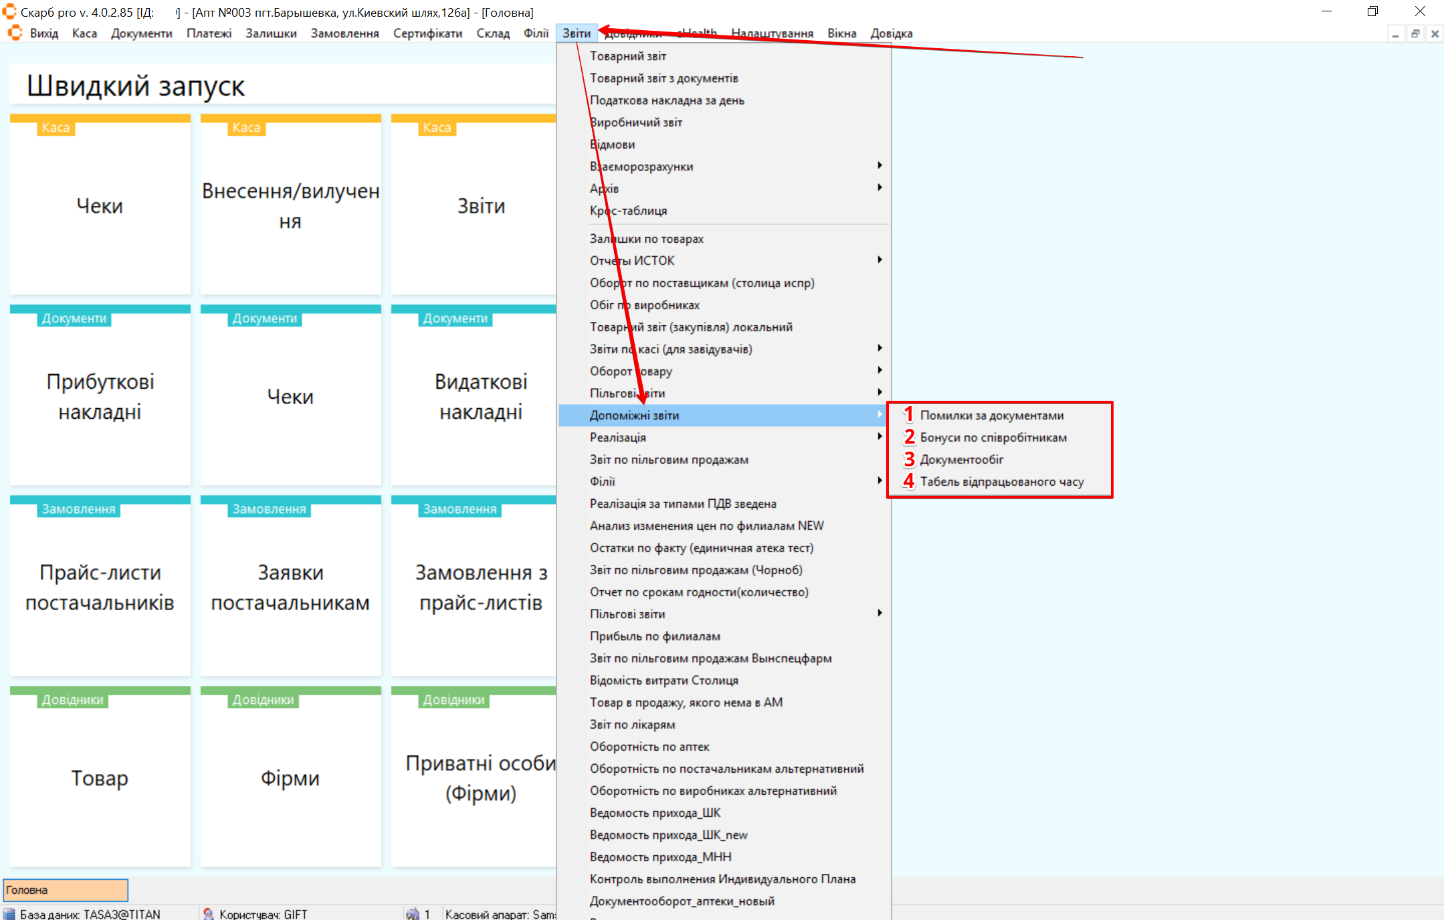
Task: Expand the Взаєморозрахунки submenu arrow
Action: pyautogui.click(x=880, y=166)
